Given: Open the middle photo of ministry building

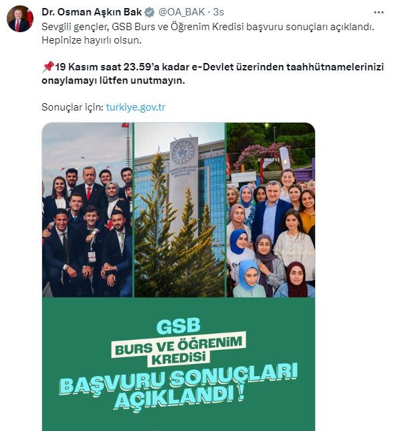Looking at the screenshot, I should click(x=179, y=210).
